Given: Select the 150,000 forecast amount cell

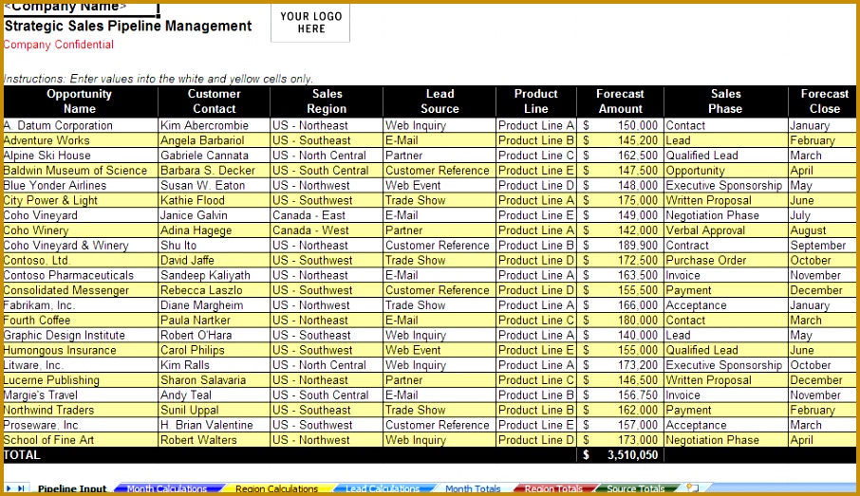Looking at the screenshot, I should 620,125.
